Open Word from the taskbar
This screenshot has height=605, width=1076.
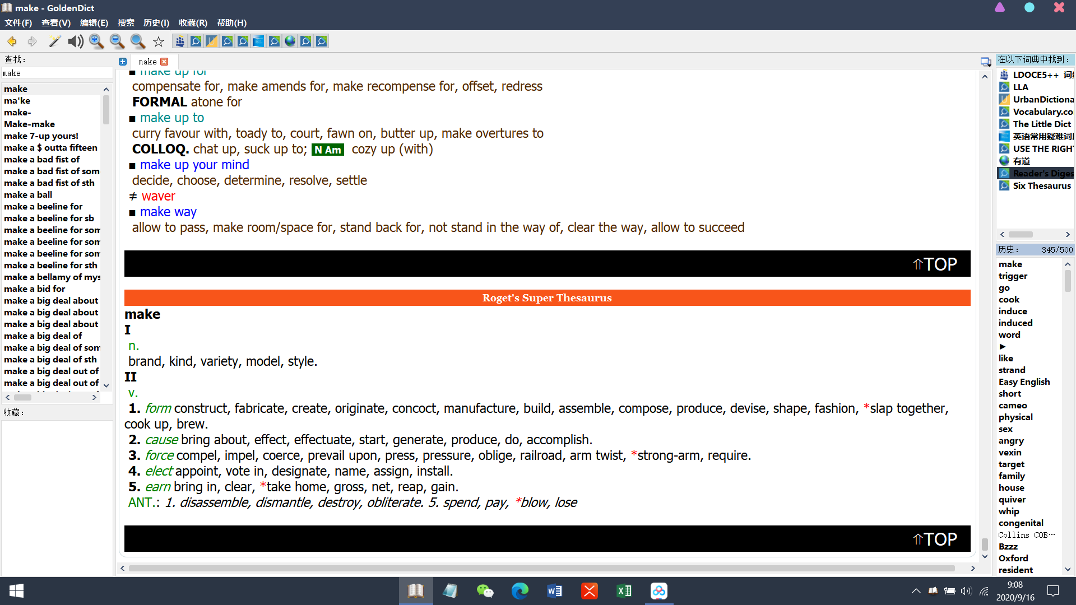(555, 591)
